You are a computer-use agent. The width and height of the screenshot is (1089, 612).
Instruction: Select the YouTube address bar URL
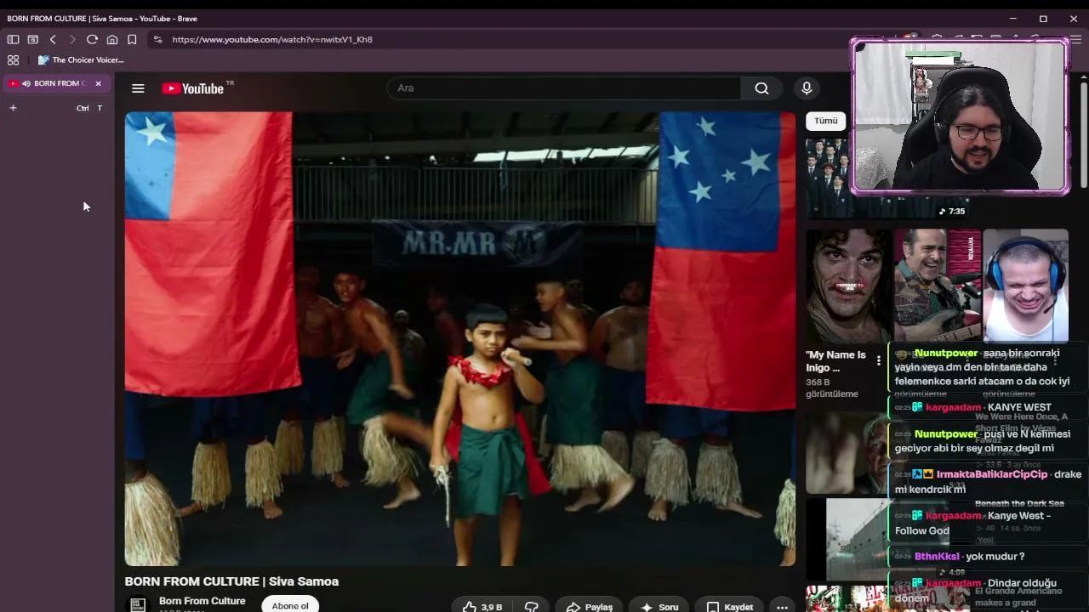point(272,39)
